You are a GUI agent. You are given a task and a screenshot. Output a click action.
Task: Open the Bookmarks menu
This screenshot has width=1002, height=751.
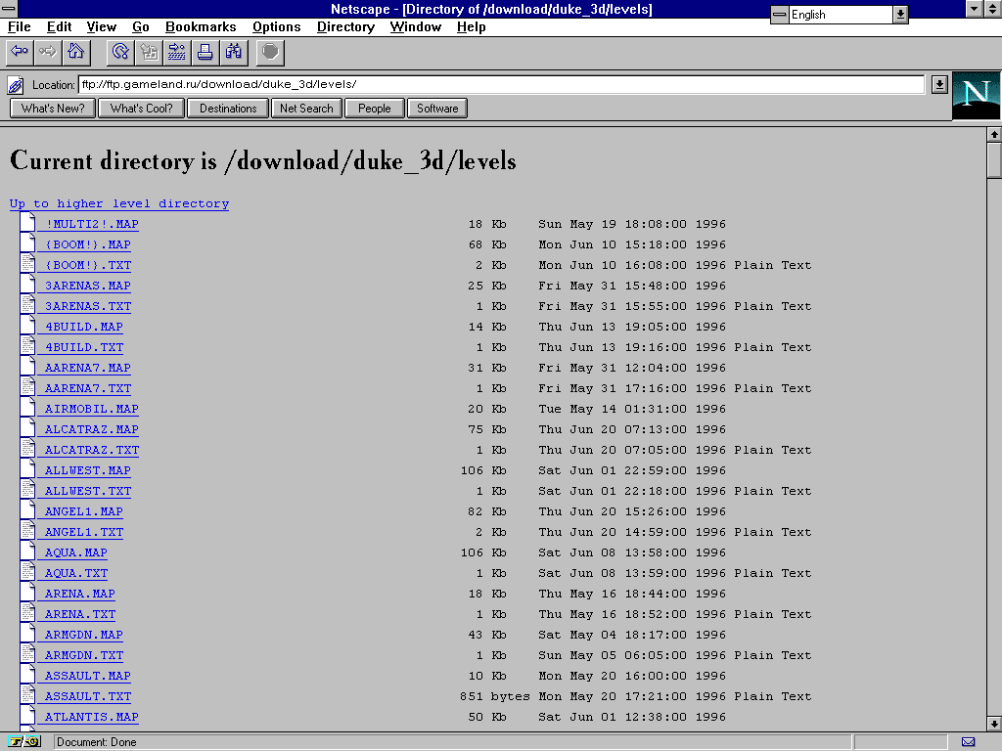201,26
